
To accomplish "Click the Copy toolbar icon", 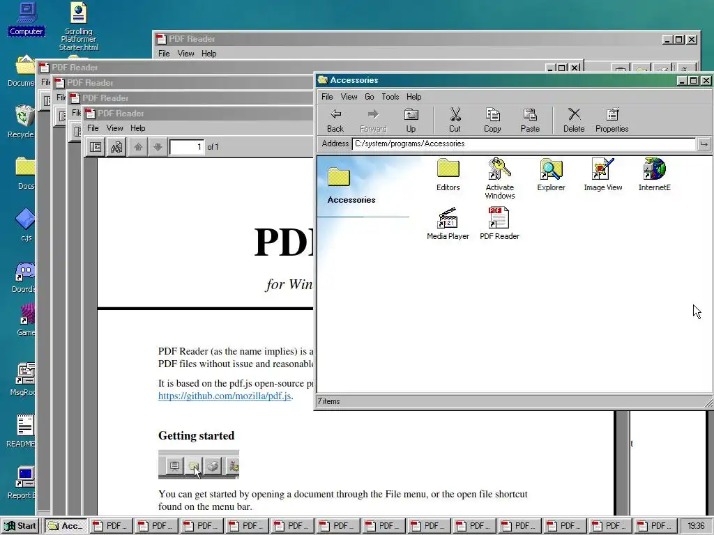I will point(492,120).
